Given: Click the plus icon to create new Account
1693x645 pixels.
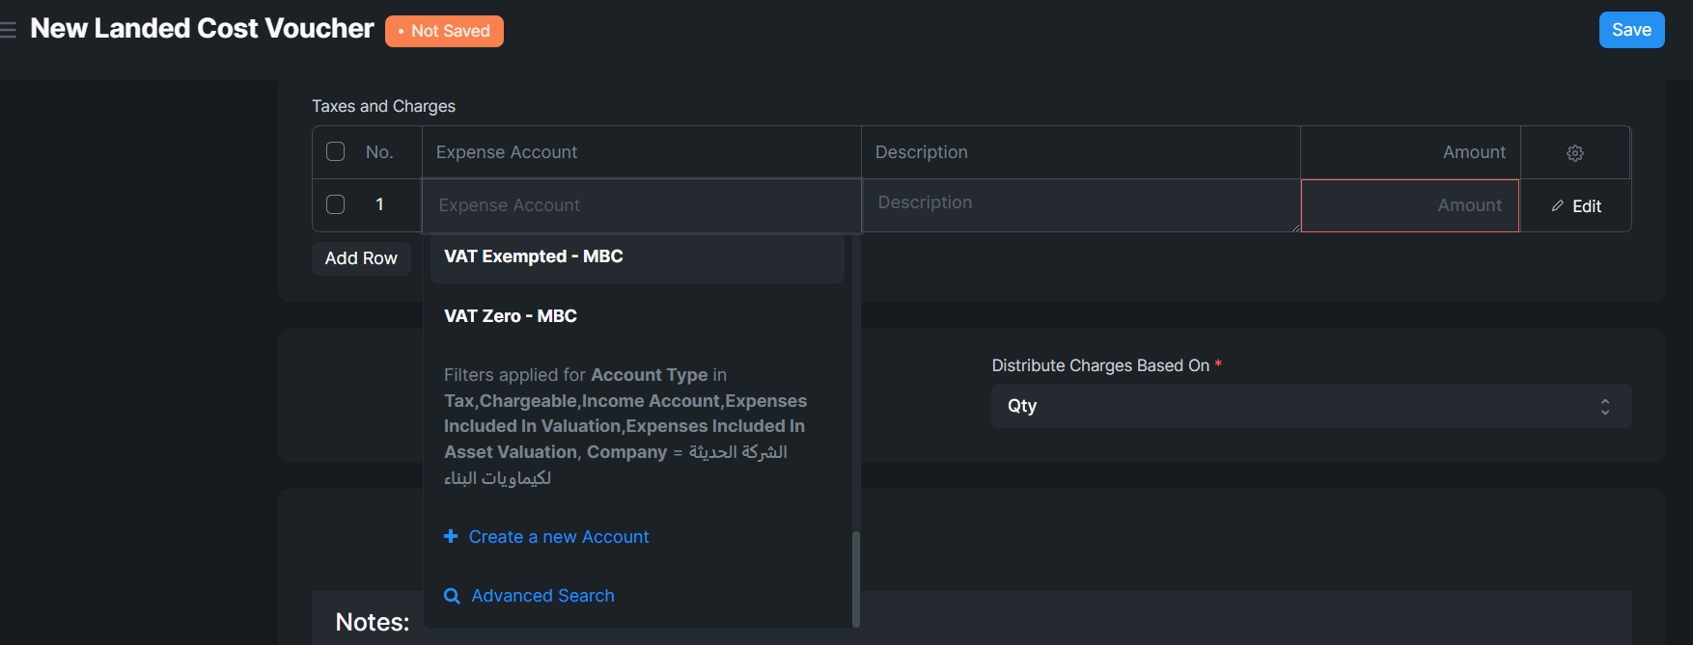Looking at the screenshot, I should coord(451,536).
